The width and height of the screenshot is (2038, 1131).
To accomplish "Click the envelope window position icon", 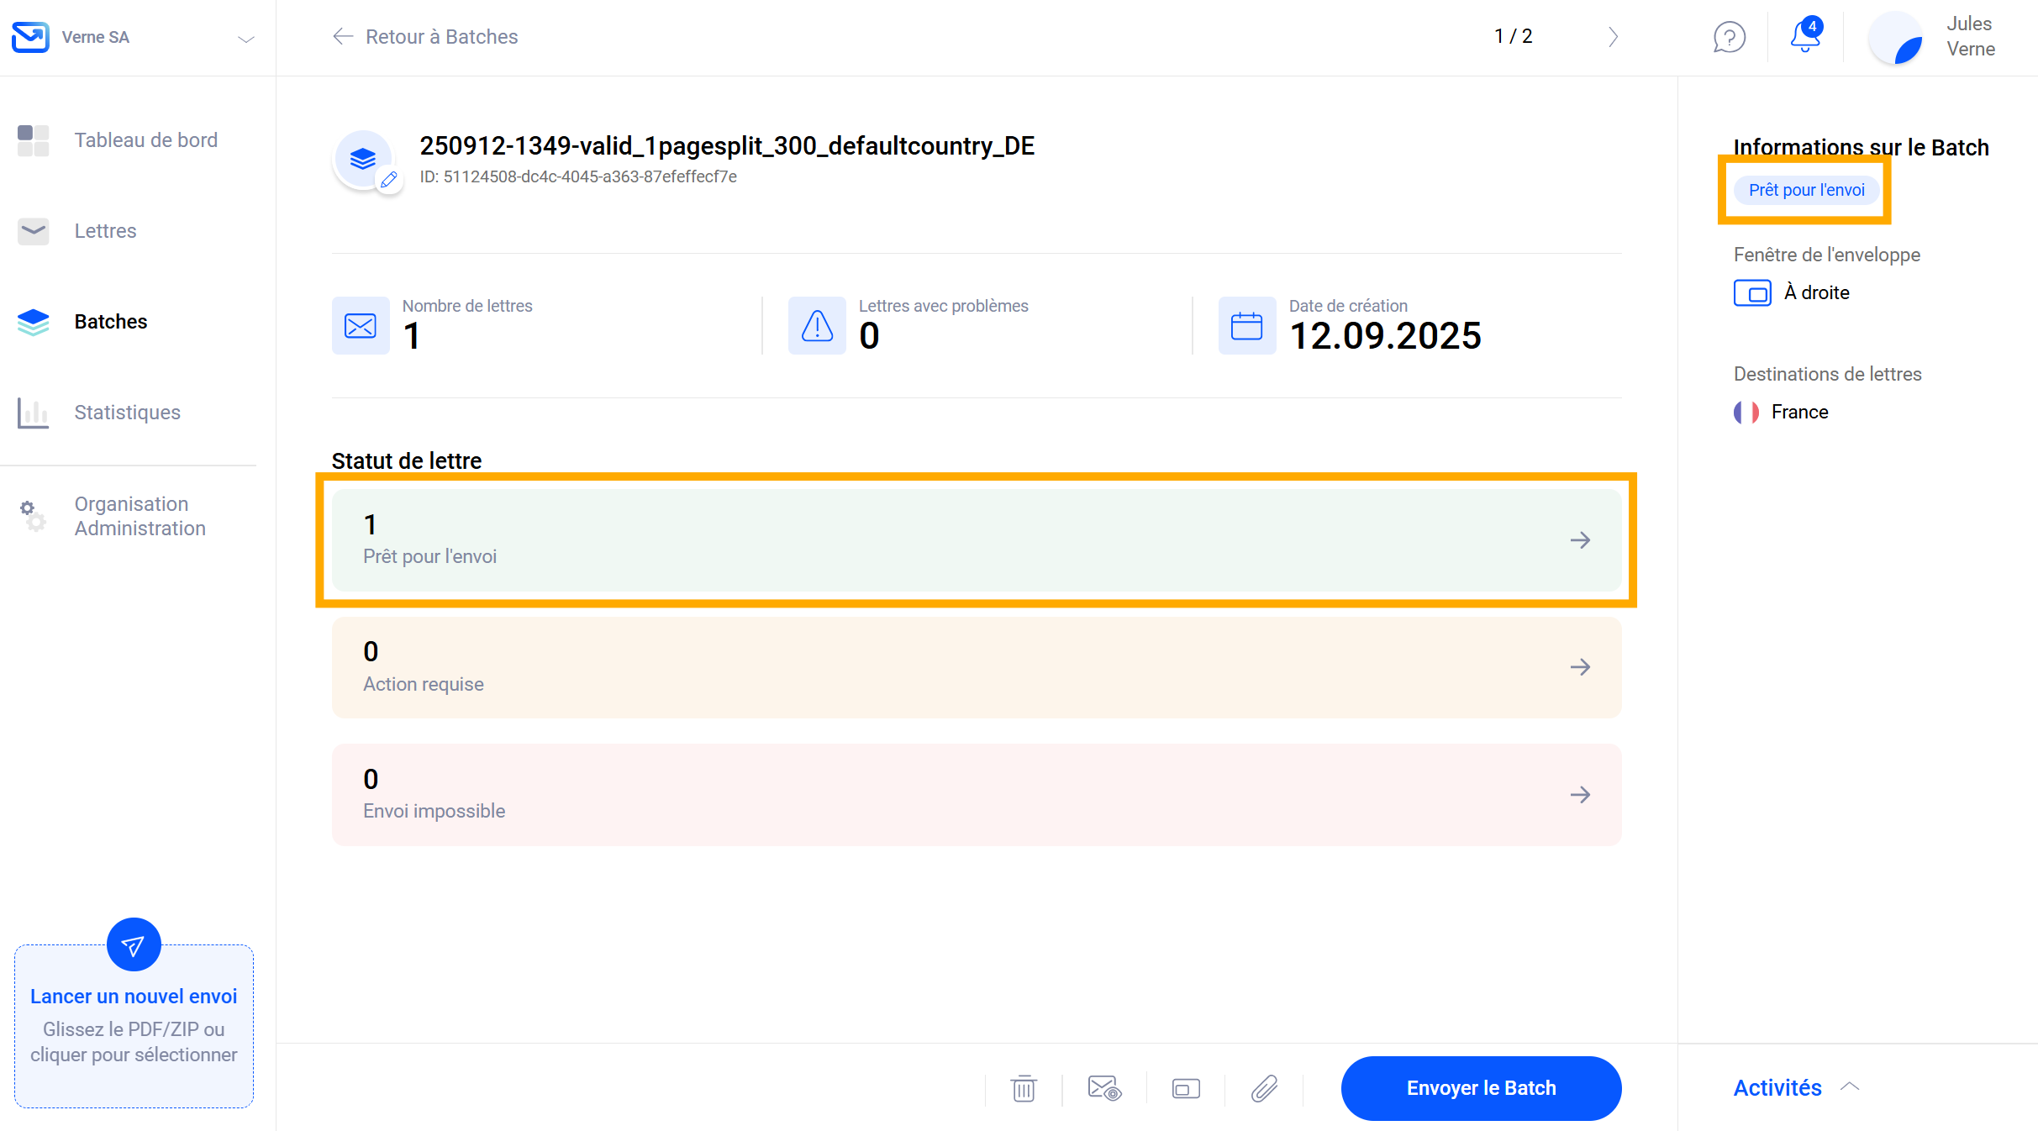I will tap(1185, 1088).
